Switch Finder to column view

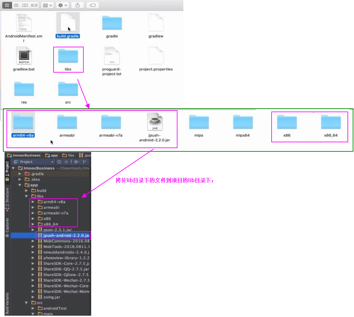click(x=25, y=5)
